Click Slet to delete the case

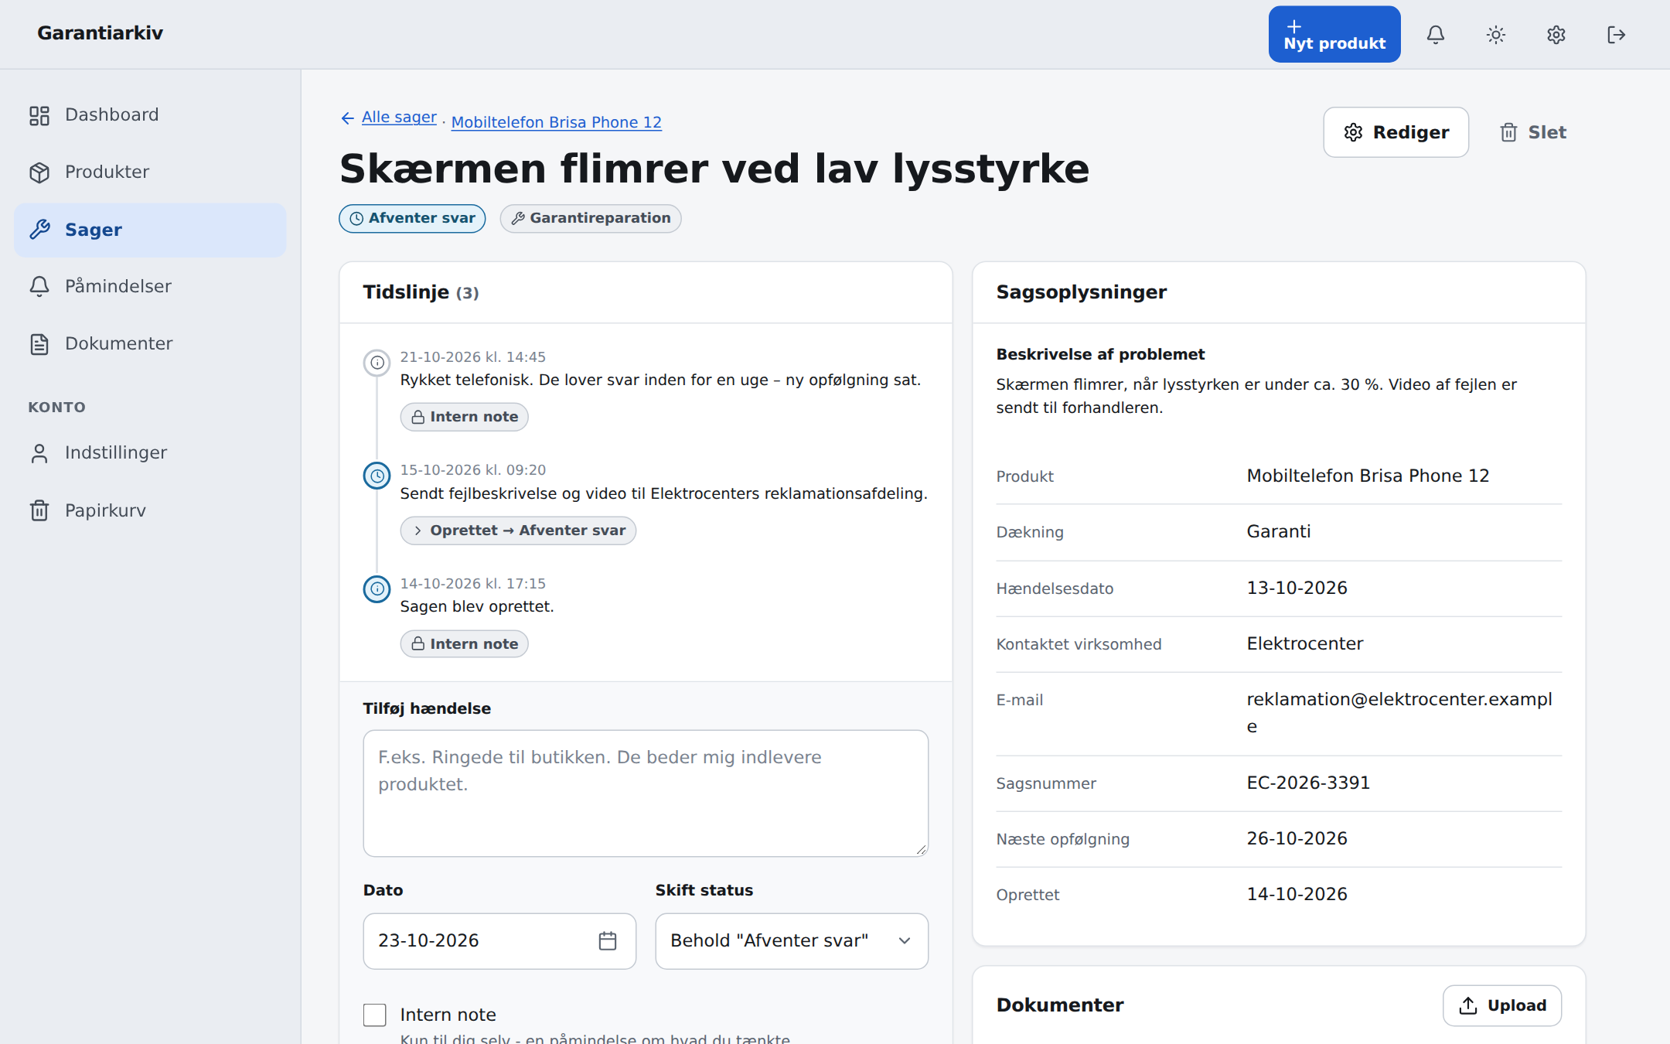click(x=1533, y=132)
